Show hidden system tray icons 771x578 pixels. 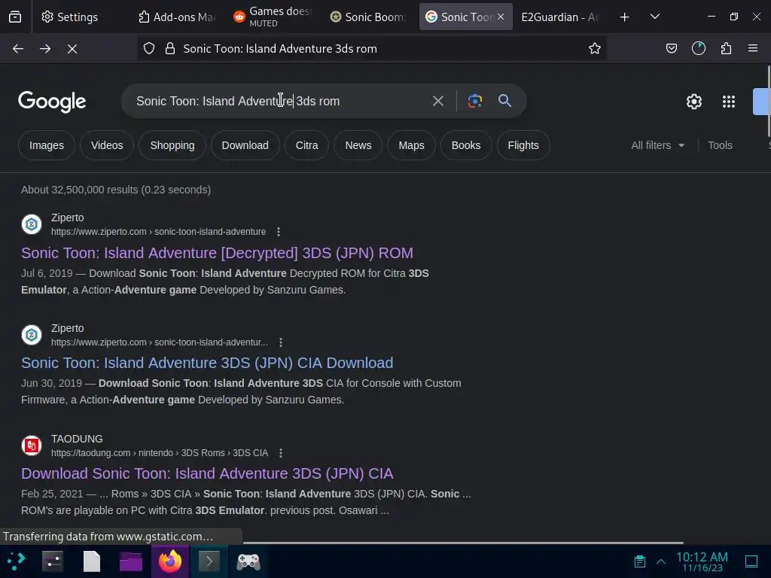(x=661, y=561)
